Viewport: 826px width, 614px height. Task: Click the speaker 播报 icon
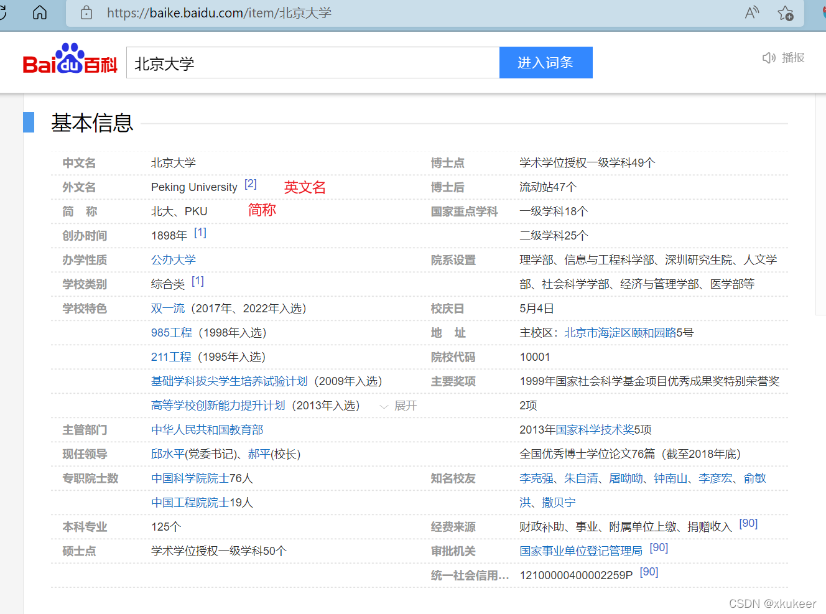pyautogui.click(x=783, y=58)
